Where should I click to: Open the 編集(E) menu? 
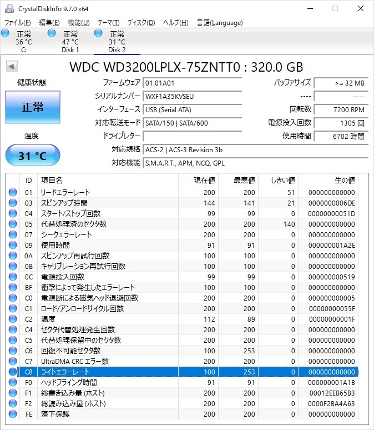pyautogui.click(x=49, y=22)
